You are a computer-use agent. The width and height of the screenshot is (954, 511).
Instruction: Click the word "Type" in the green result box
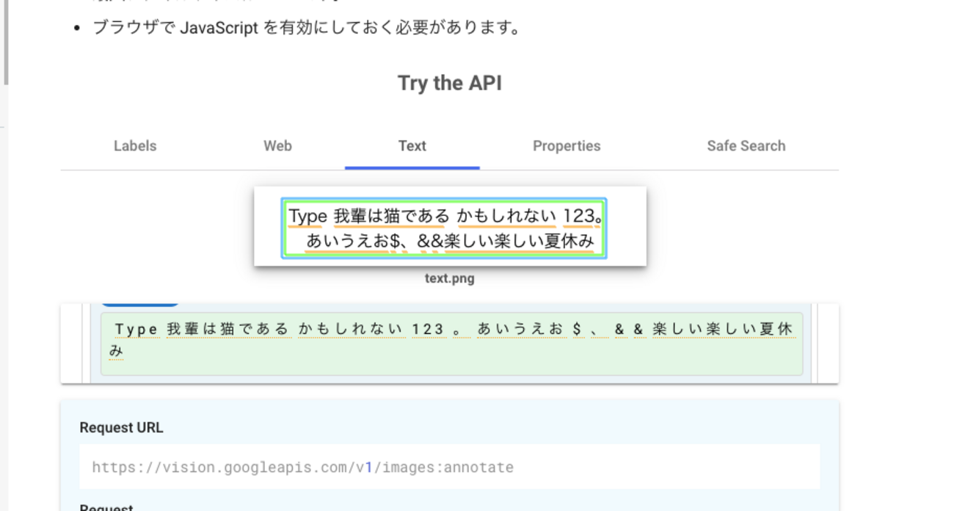[x=136, y=330]
